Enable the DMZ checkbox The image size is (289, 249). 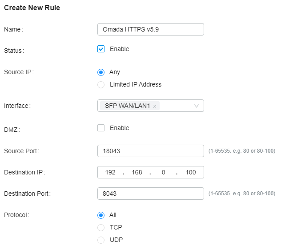(101, 128)
